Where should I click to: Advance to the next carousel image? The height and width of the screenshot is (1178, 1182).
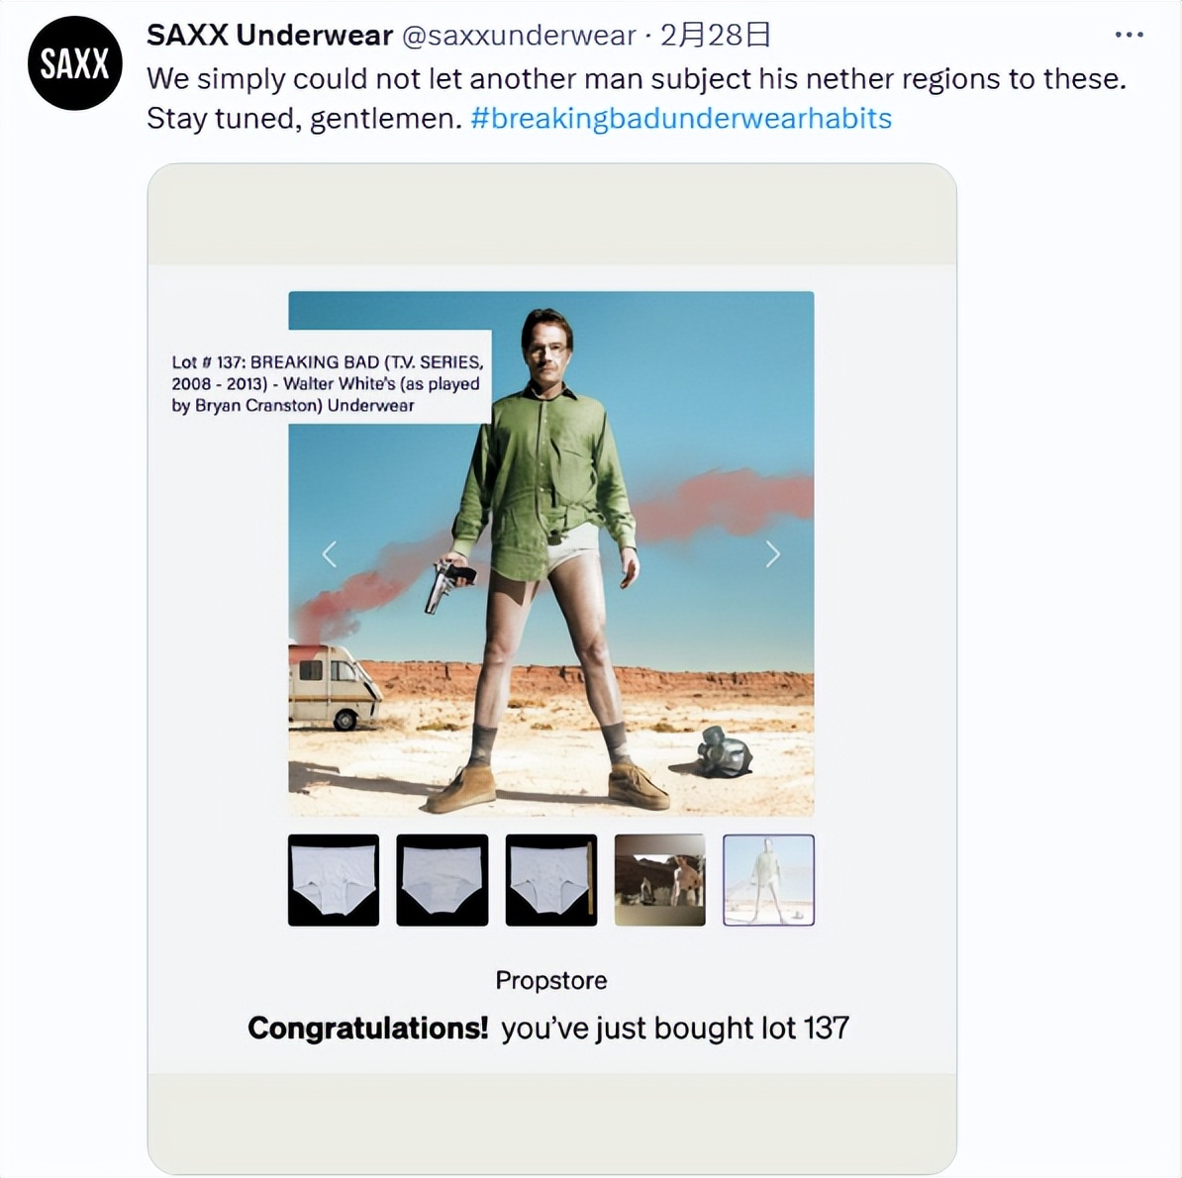[x=773, y=554]
